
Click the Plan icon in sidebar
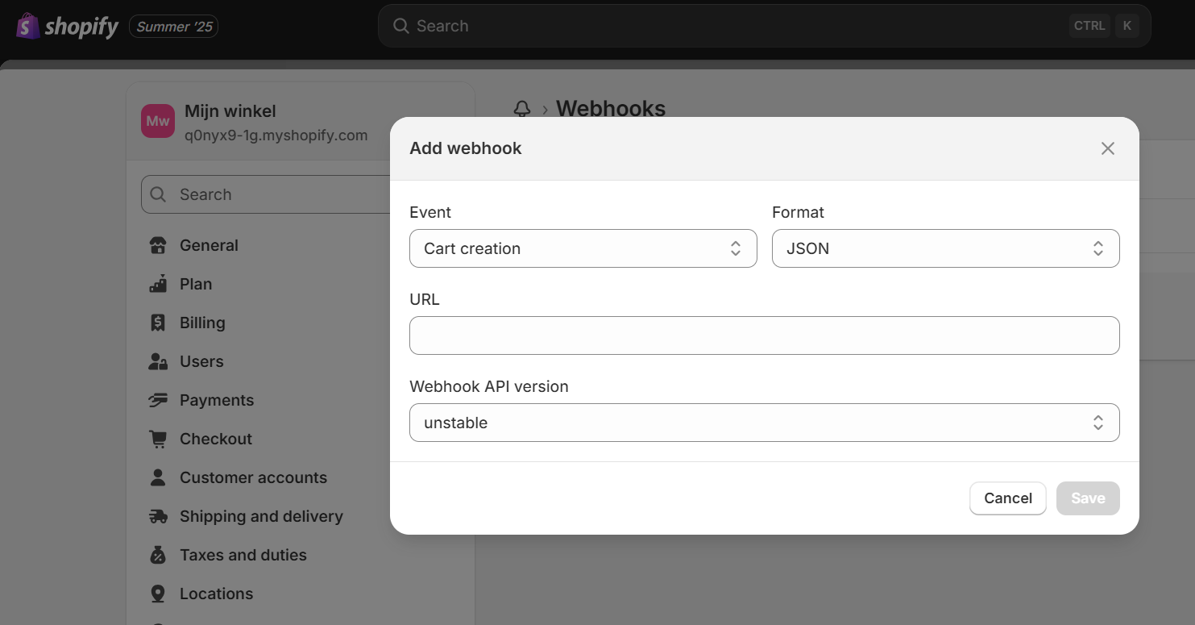tap(158, 285)
